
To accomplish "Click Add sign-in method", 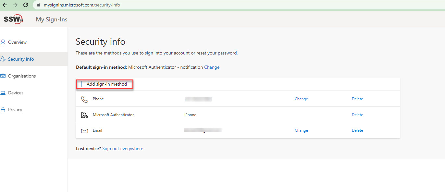I will point(105,84).
